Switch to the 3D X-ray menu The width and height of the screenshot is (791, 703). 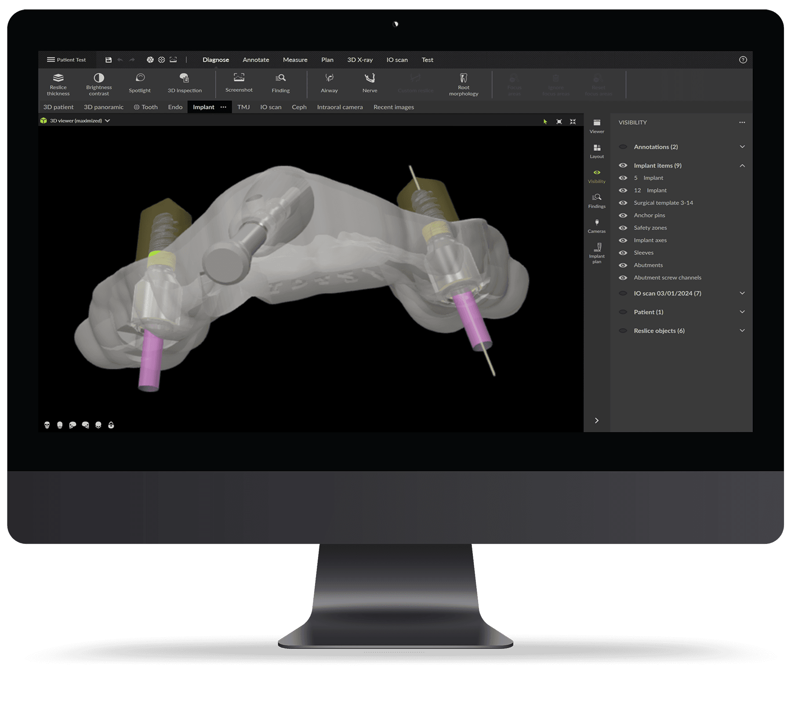coord(360,60)
